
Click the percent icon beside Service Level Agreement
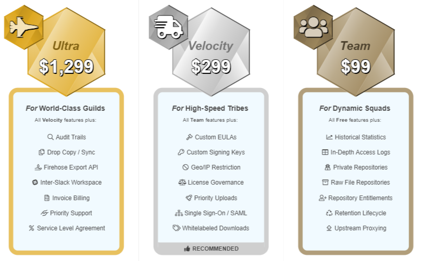31,228
